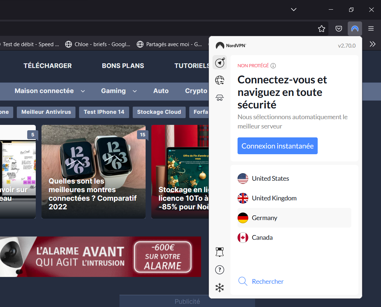The width and height of the screenshot is (381, 307).
Task: Click the alarm advertisement banner
Action: [x=101, y=257]
